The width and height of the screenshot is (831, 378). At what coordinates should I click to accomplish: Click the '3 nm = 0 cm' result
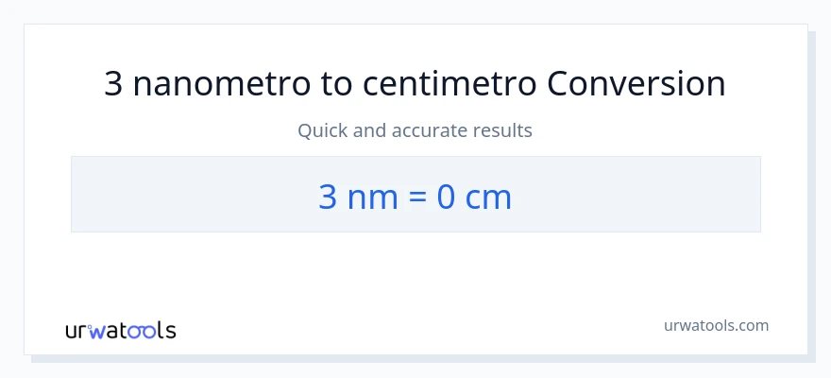415,197
